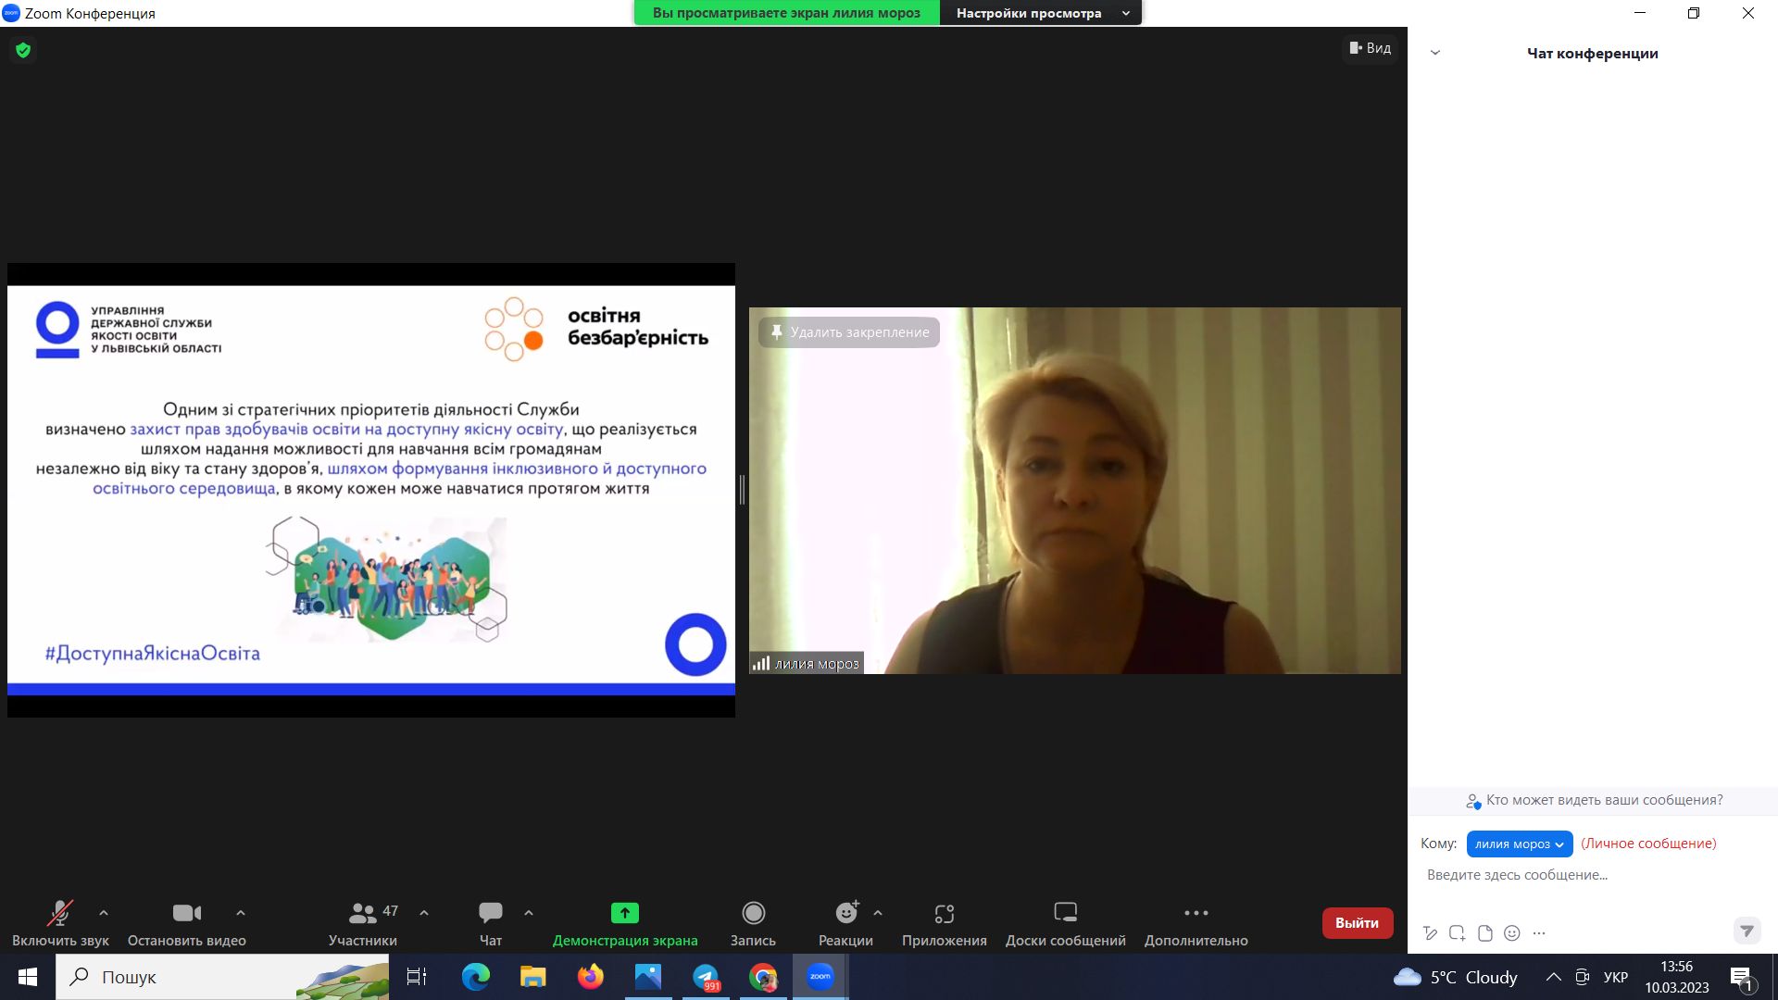1778x1000 pixels.
Task: Open Google Chrome from taskbar
Action: click(763, 977)
